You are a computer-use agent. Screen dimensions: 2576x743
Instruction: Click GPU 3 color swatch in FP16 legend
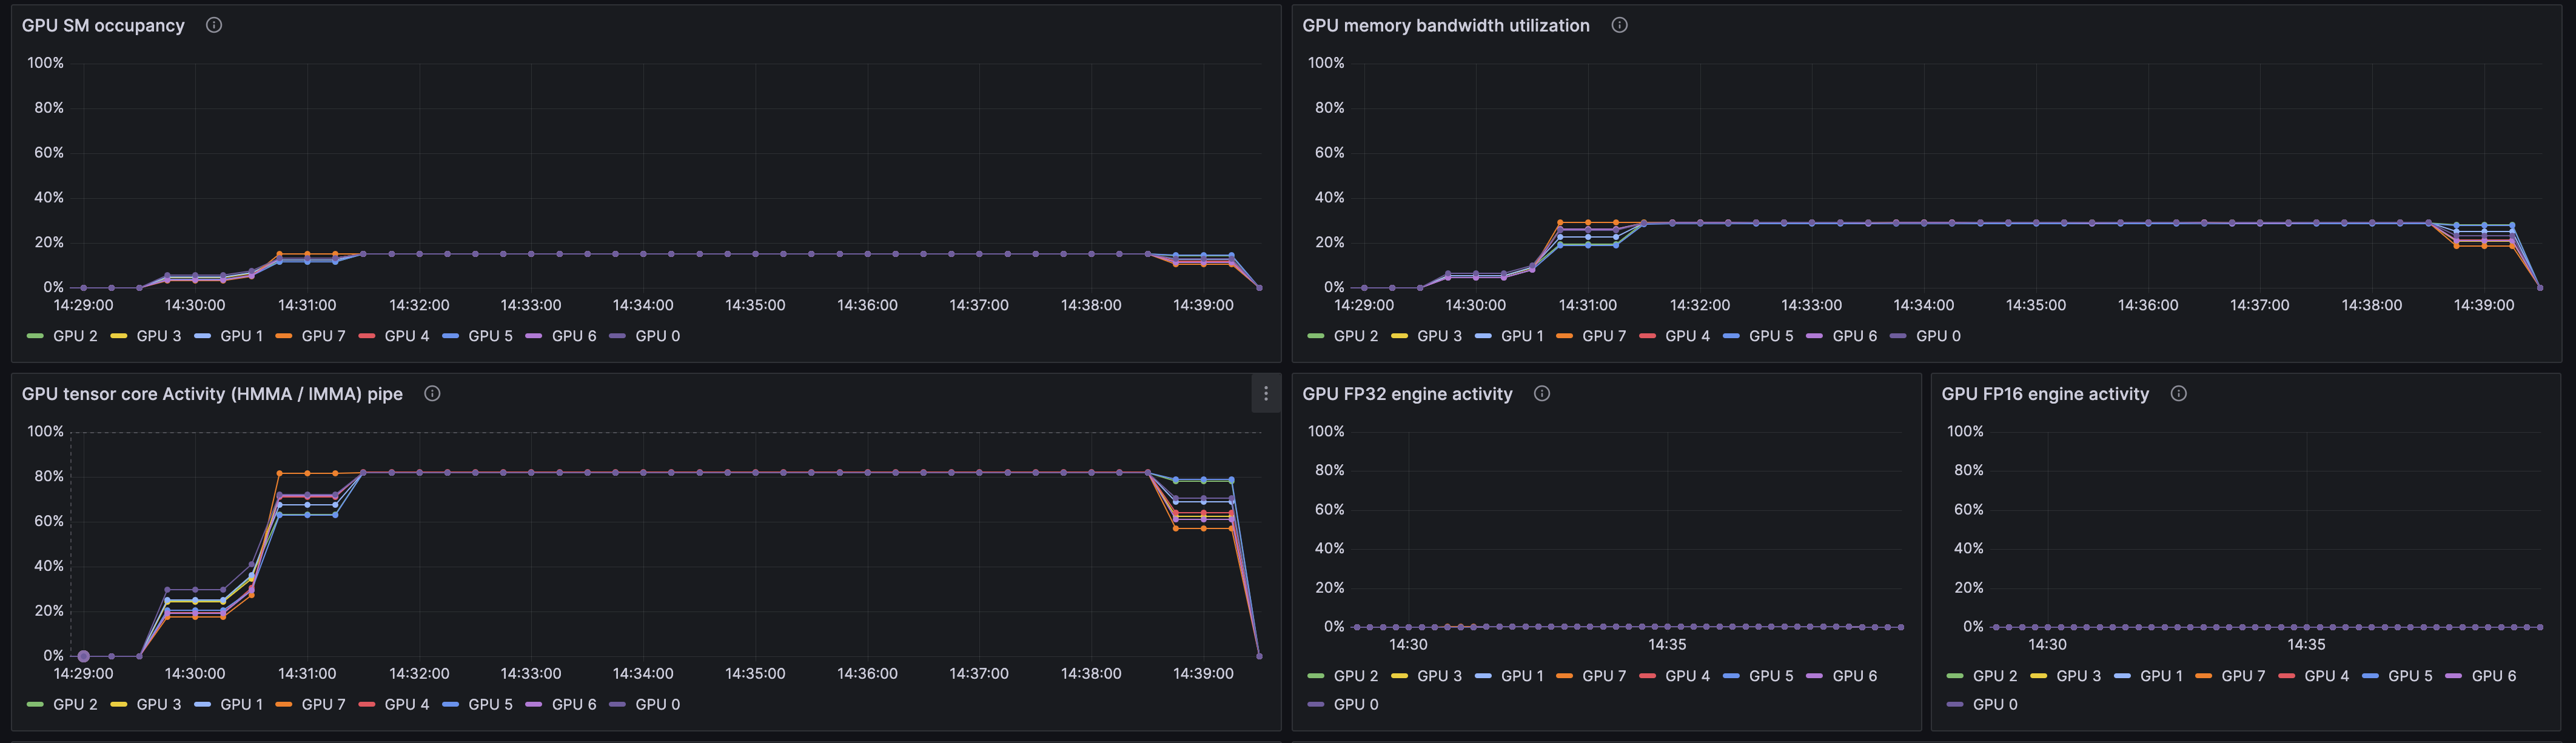(2039, 676)
